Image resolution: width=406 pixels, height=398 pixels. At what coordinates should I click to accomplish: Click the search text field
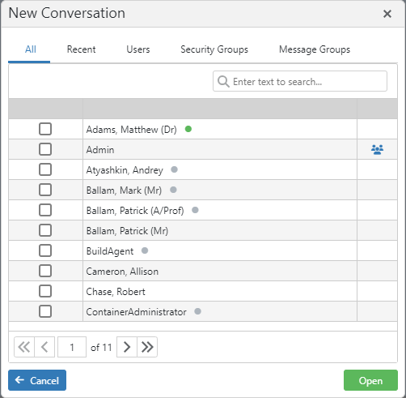300,81
